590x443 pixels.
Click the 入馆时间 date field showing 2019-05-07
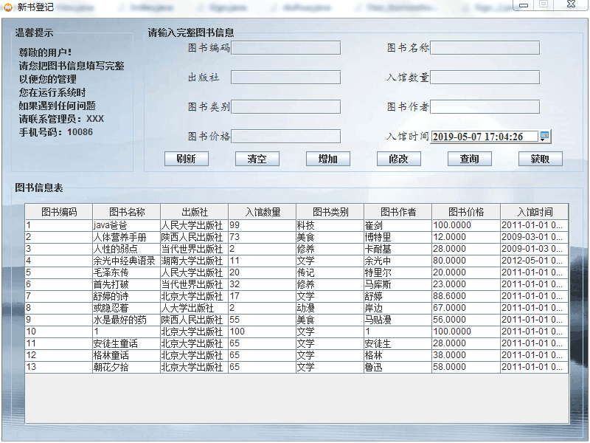point(485,137)
